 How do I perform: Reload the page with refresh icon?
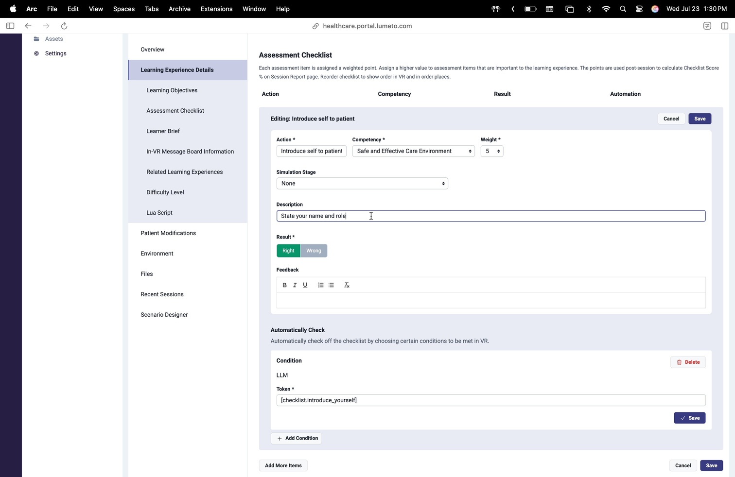click(64, 26)
